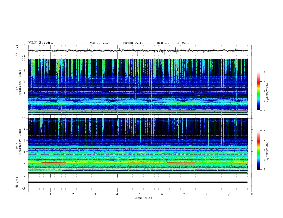
Task: Click the "VLF Spectra" title text
Action: click(40, 43)
